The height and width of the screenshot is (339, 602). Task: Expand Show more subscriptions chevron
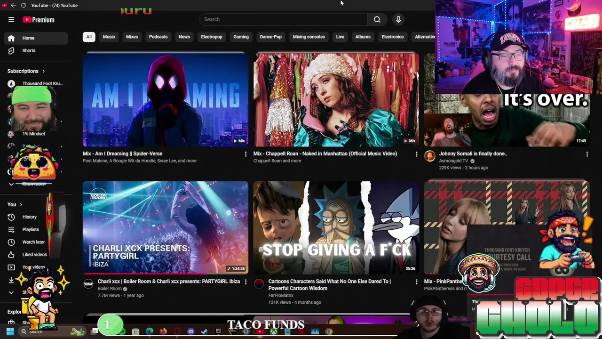click(x=11, y=184)
